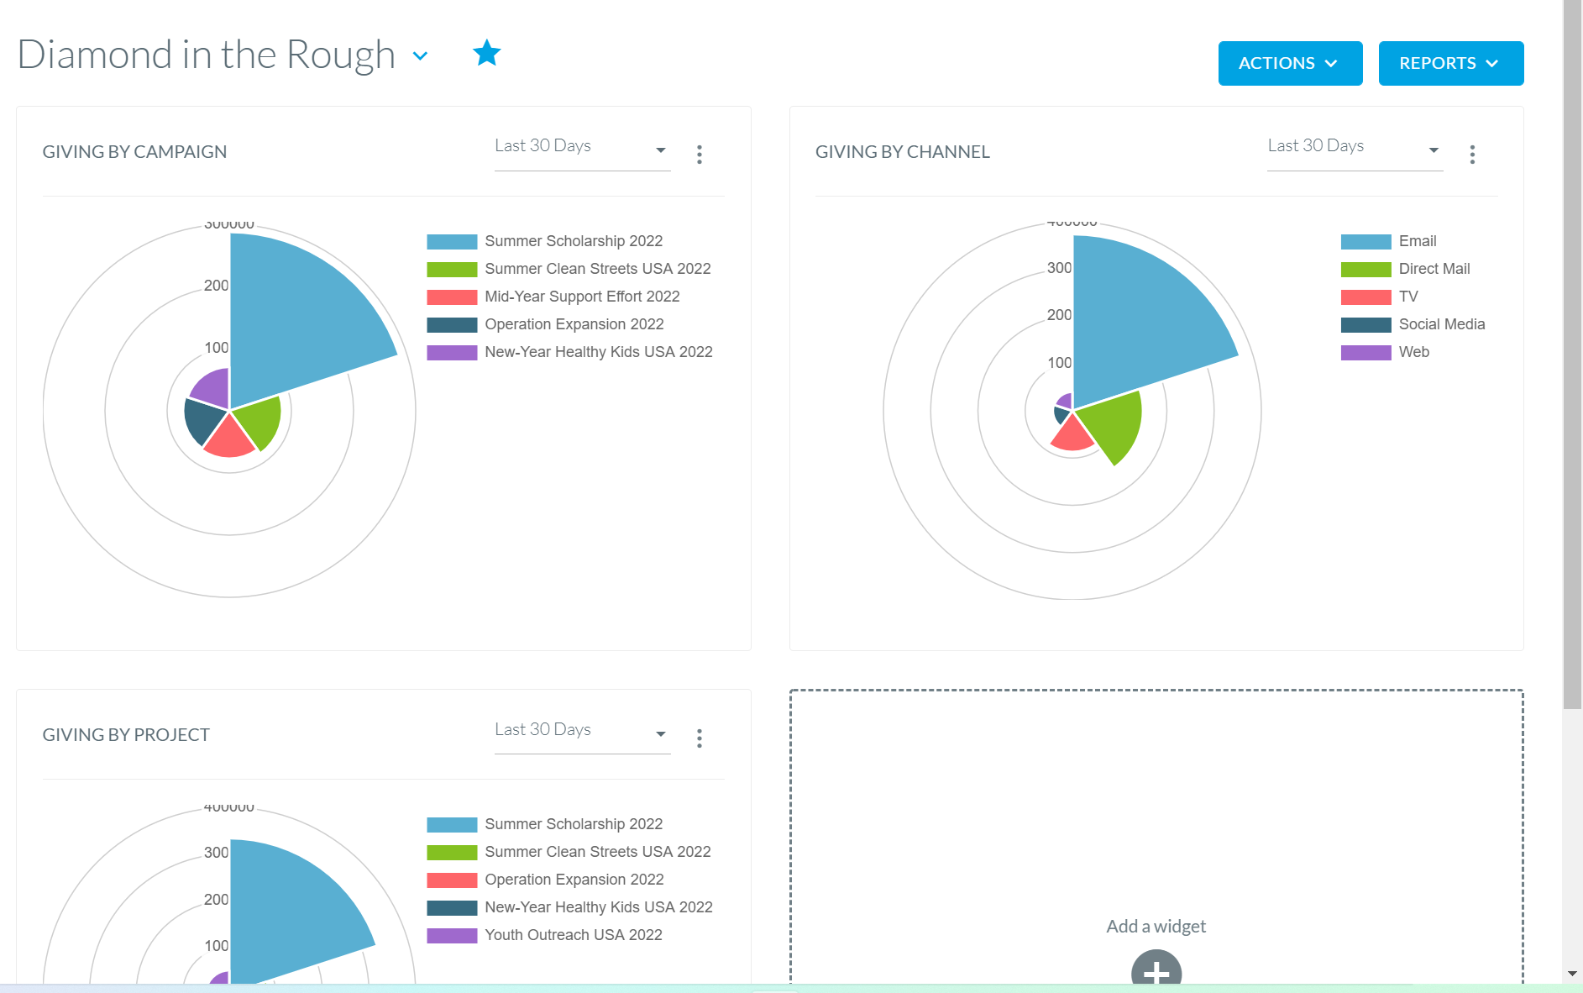Toggle the Direct Mail legend swatch
The height and width of the screenshot is (993, 1583).
coord(1366,270)
